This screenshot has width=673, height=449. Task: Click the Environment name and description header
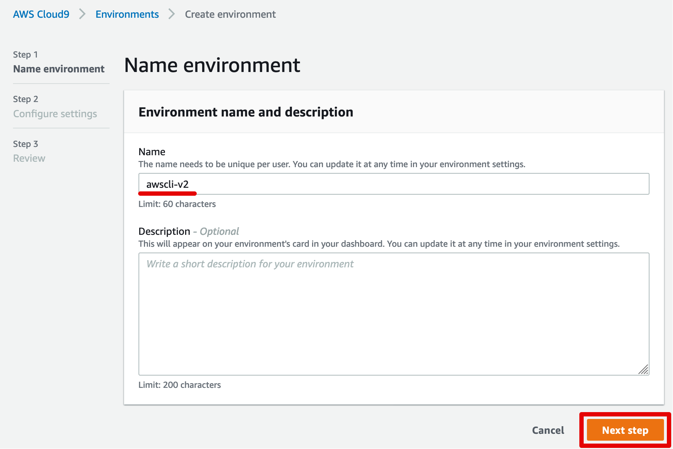[246, 112]
